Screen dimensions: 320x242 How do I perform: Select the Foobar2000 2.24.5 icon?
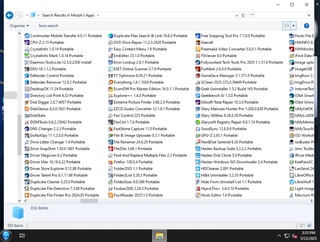(110, 189)
